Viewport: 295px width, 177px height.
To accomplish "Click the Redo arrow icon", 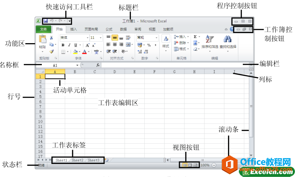I will click(60, 21).
